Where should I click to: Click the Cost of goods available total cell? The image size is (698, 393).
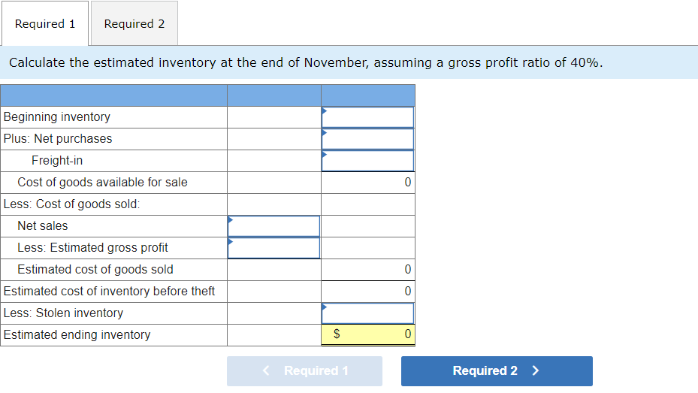tap(368, 183)
